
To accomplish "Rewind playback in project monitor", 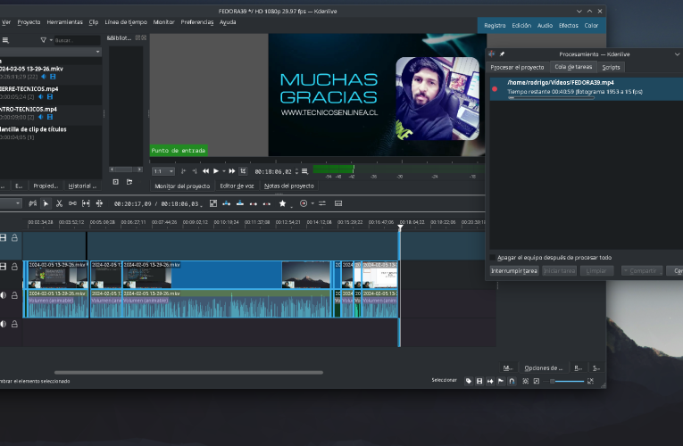I will coord(205,171).
